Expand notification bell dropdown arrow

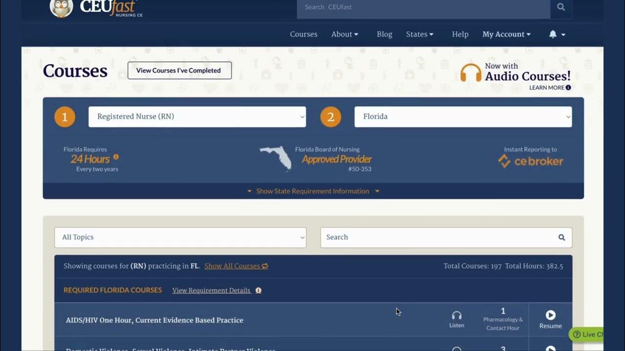coord(563,35)
